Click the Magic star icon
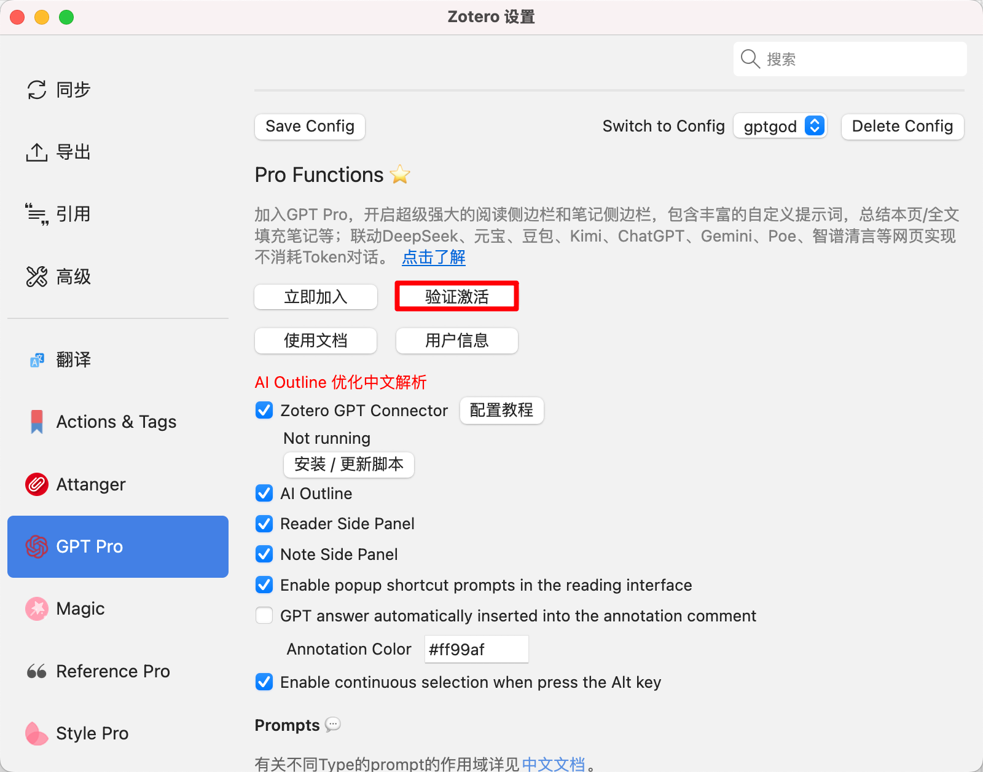 coord(37,609)
